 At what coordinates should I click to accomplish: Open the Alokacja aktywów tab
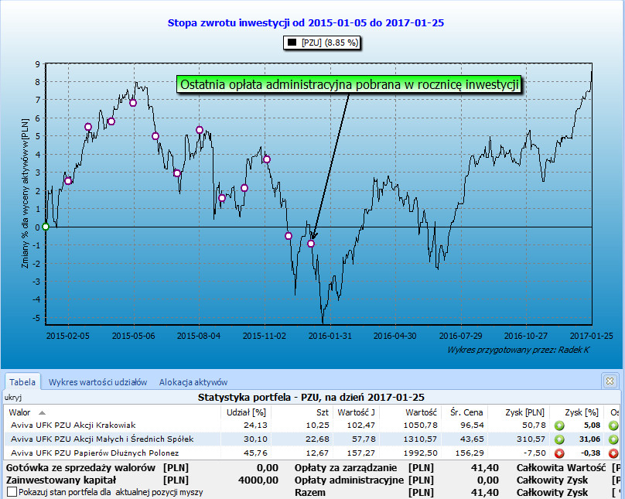(x=193, y=381)
